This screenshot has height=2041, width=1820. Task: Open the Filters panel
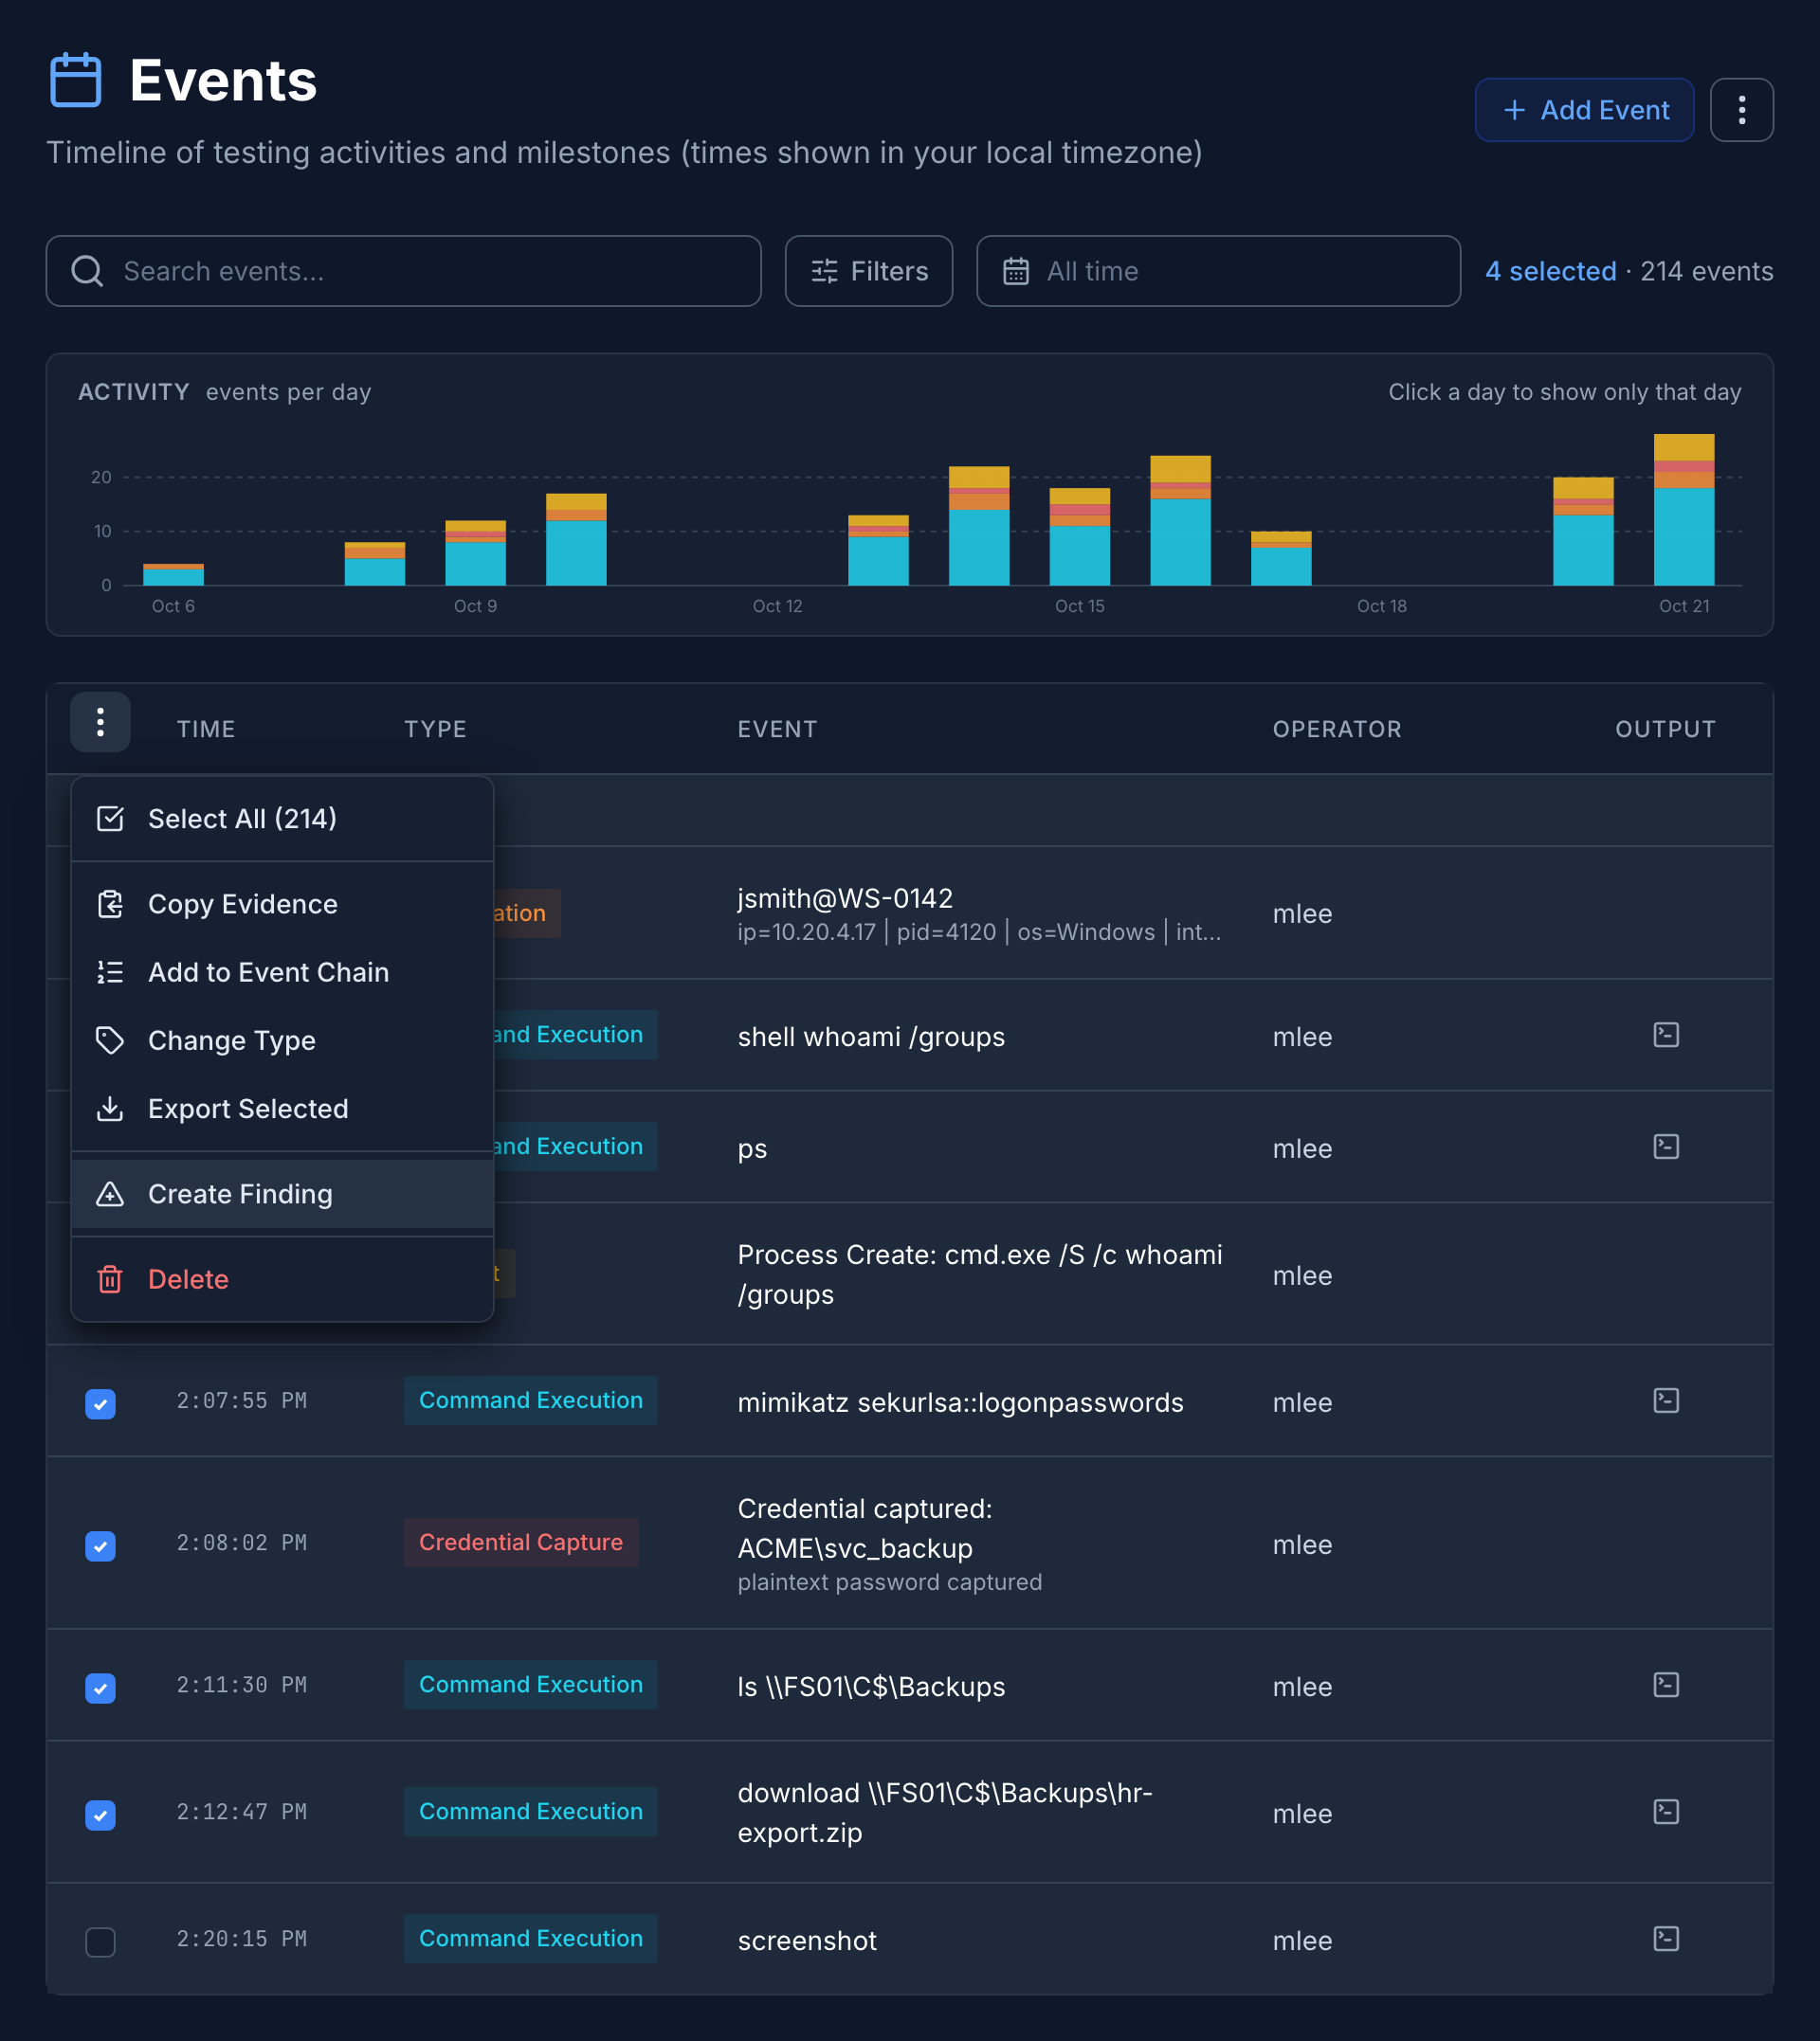coord(868,271)
